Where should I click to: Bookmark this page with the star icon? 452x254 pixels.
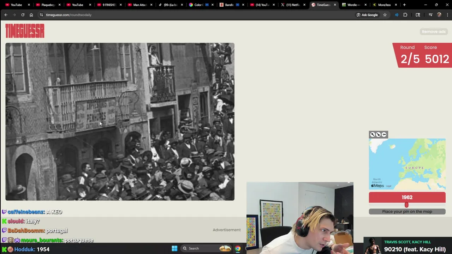pyautogui.click(x=385, y=15)
